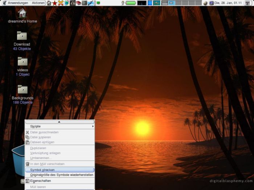Select the Backgrounds folder on desktop
The height and width of the screenshot is (190, 254).
coord(22,94)
